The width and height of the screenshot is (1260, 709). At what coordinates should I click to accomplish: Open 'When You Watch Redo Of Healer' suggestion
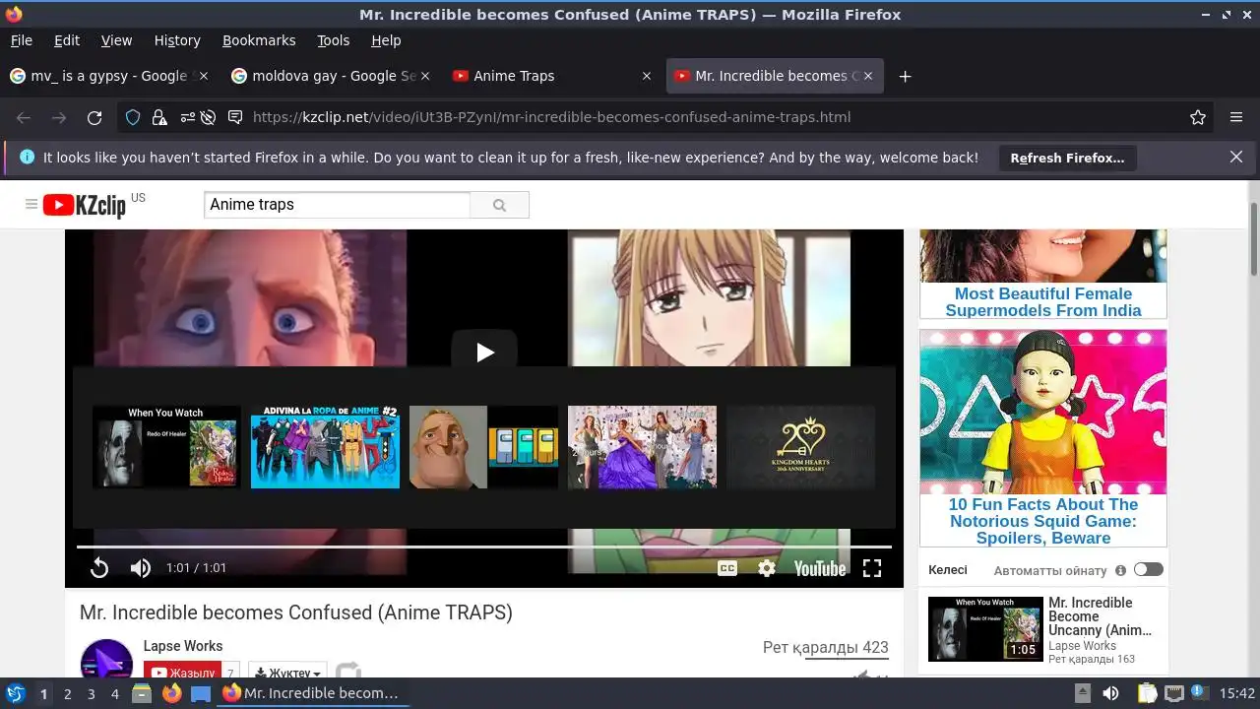(166, 447)
